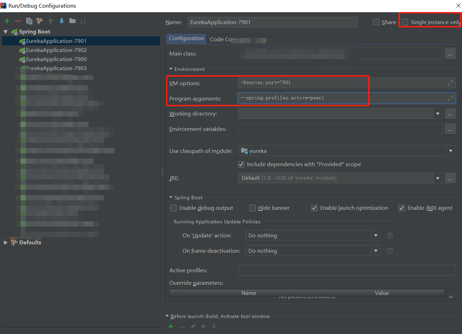This screenshot has width=462, height=334.
Task: Click into the Name field
Action: [x=272, y=22]
